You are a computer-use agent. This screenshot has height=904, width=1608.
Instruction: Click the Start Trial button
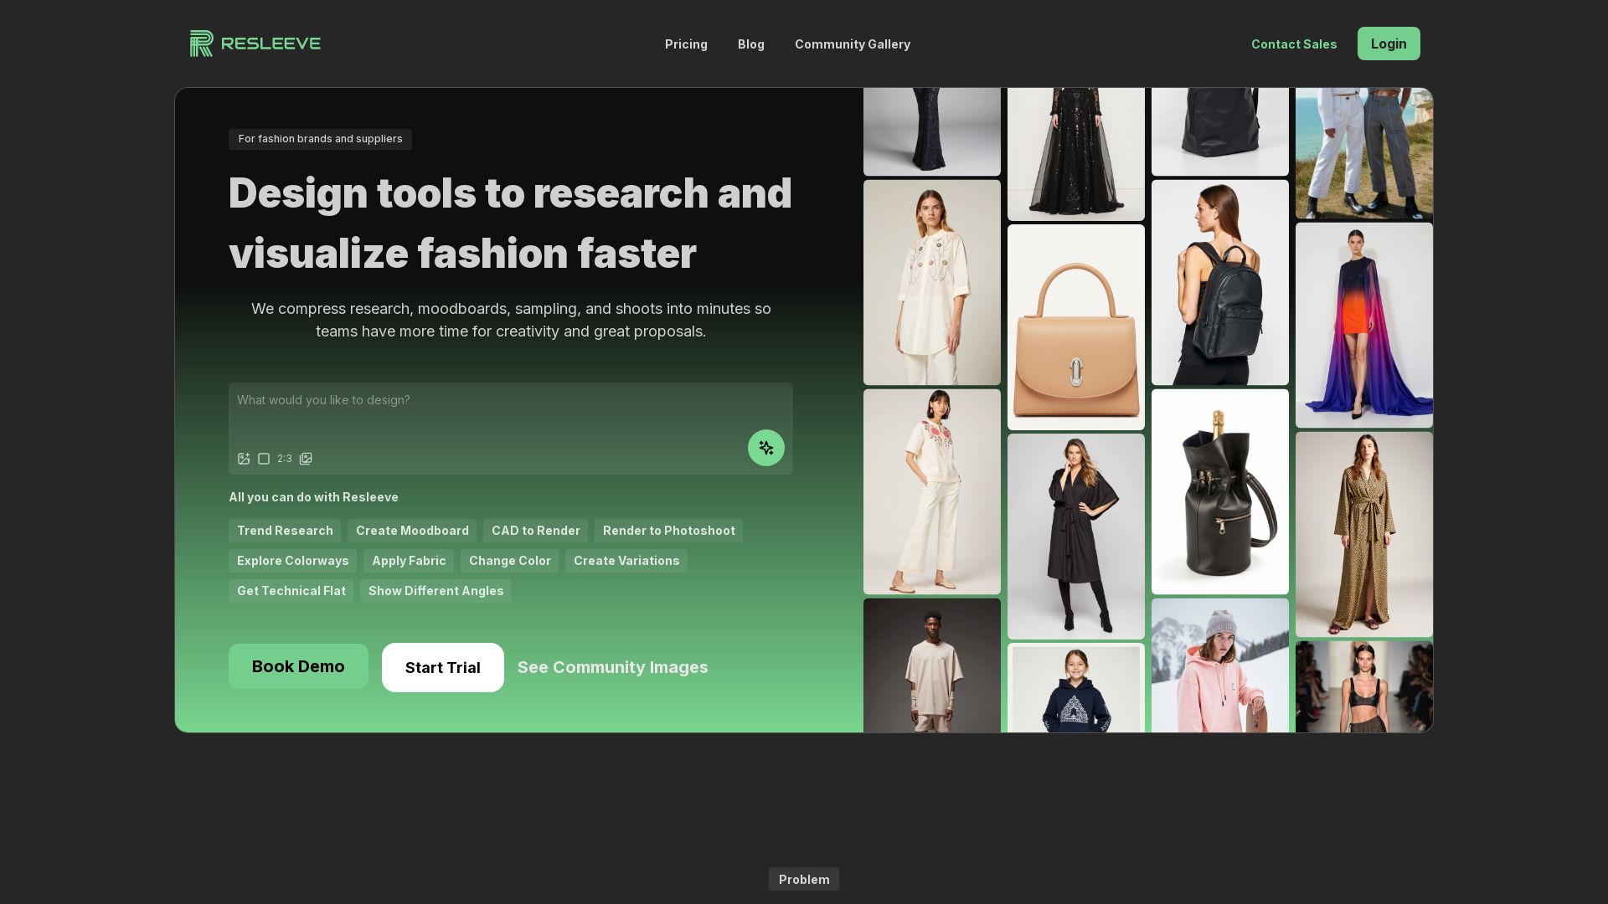click(442, 668)
